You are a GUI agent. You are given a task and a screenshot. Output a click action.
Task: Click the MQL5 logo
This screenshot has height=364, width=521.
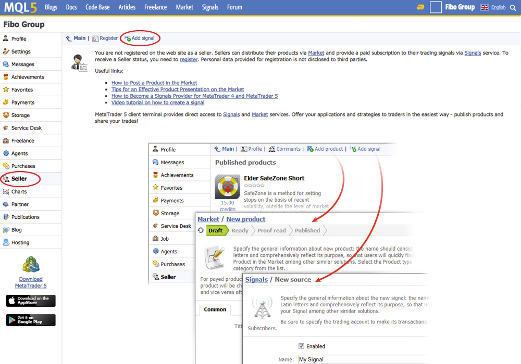coord(20,7)
